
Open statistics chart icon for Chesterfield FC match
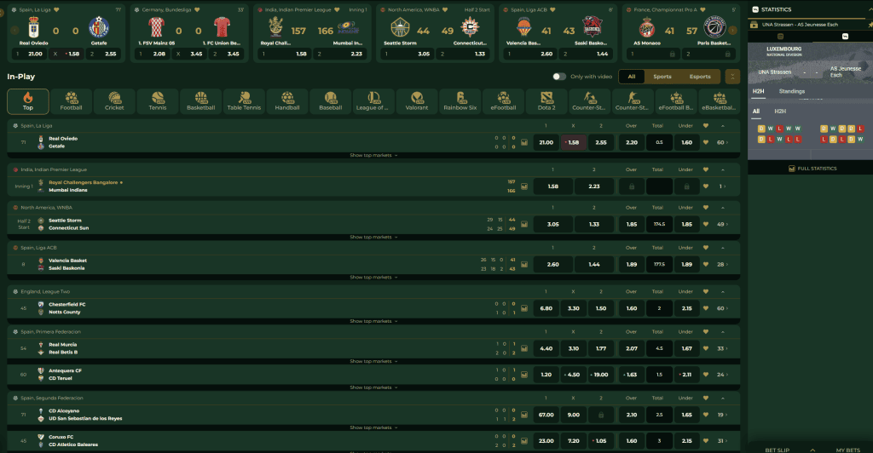pyautogui.click(x=524, y=308)
